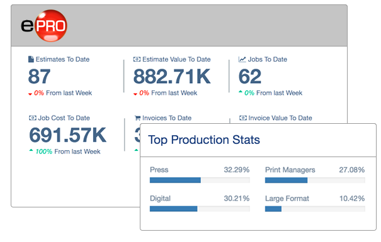Open the 691.57K job cost figure
Screen dimensions: 381x242
tap(67, 135)
